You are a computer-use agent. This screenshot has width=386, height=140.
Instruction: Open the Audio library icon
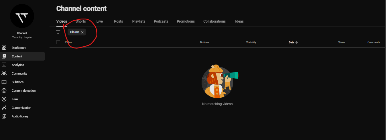point(4,116)
